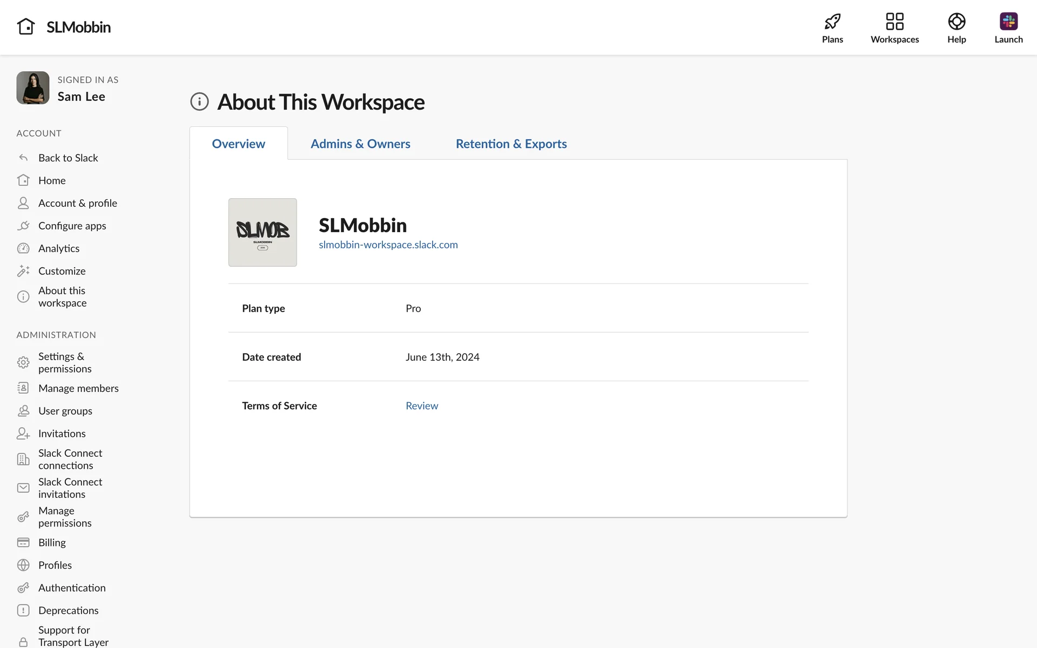
Task: Open Authentication settings in sidebar
Action: coord(72,588)
